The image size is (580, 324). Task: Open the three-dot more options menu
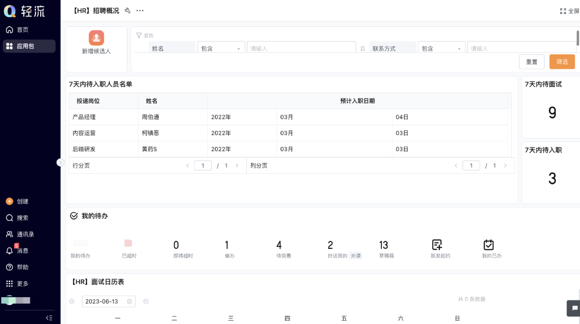pos(140,11)
